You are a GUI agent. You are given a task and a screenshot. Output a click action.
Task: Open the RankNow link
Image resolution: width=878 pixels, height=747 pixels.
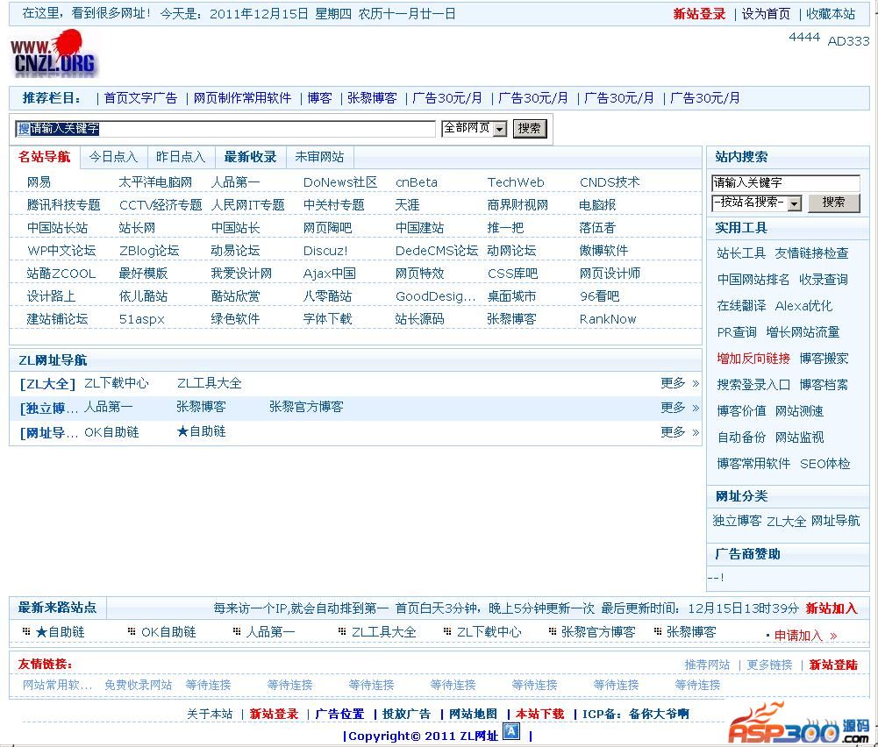(608, 319)
